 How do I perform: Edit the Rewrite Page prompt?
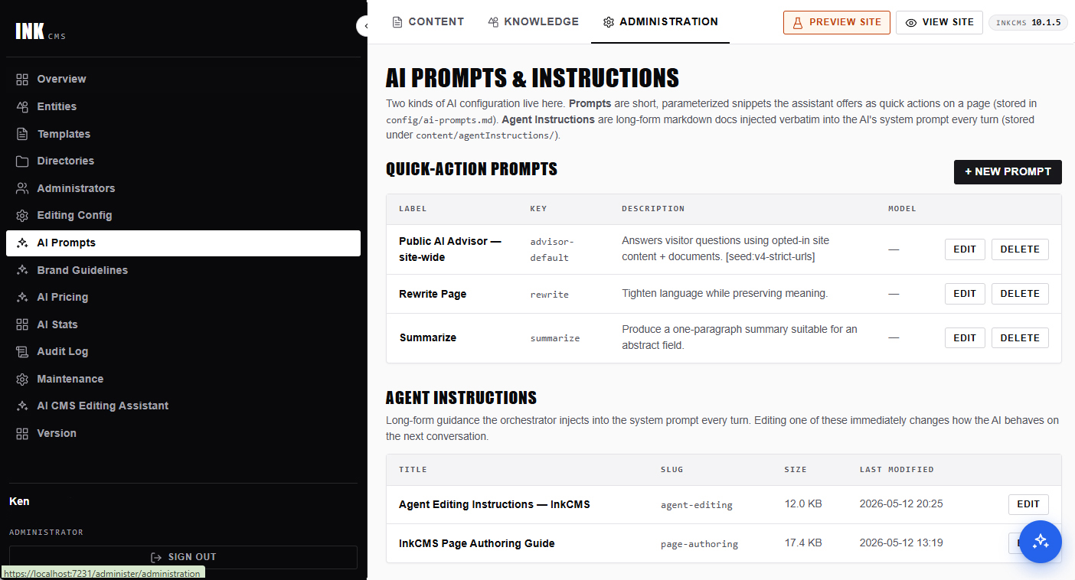tap(965, 294)
